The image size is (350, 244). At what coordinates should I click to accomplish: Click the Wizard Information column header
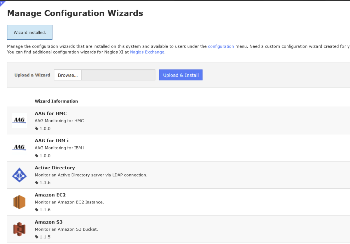point(56,101)
